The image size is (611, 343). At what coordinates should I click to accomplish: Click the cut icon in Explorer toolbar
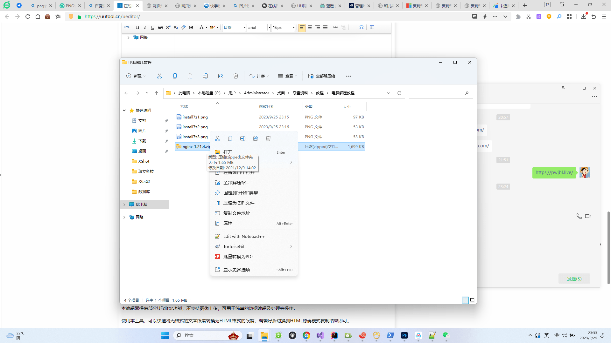[159, 76]
